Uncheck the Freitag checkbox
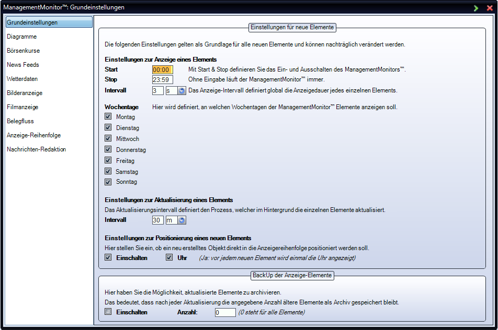This screenshot has width=498, height=330. point(108,160)
